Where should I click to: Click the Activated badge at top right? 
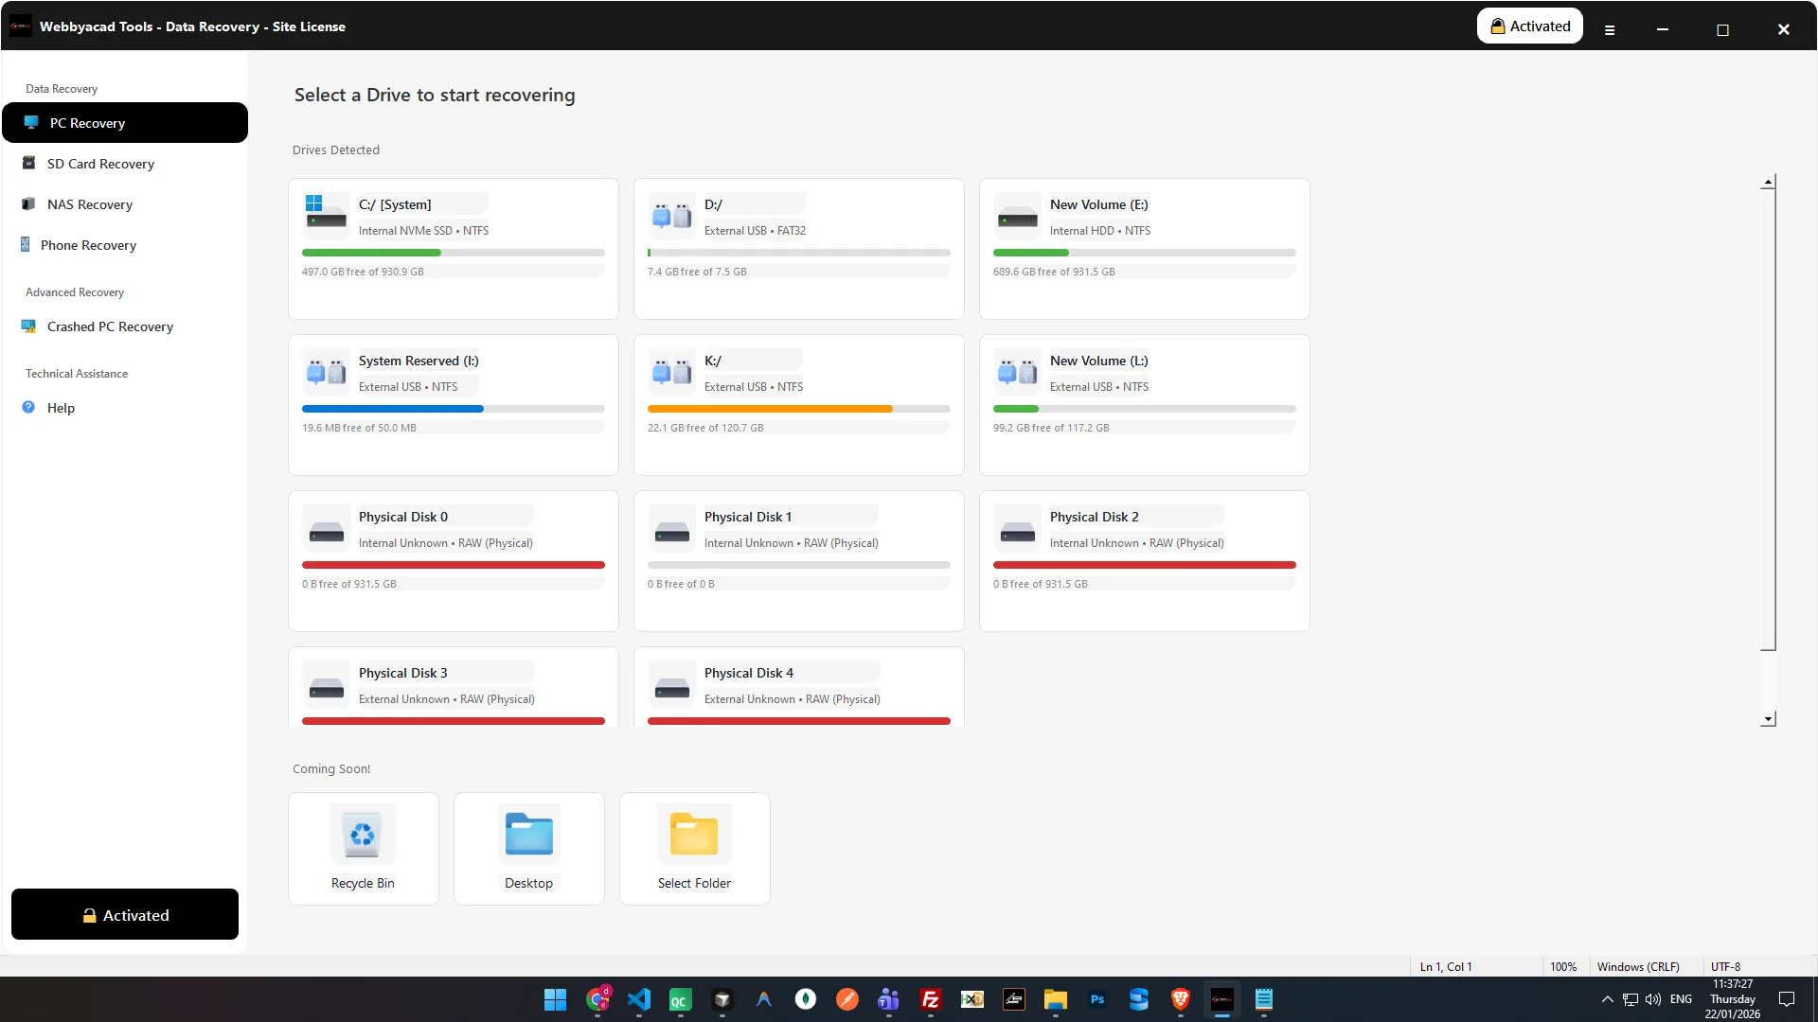point(1528,26)
